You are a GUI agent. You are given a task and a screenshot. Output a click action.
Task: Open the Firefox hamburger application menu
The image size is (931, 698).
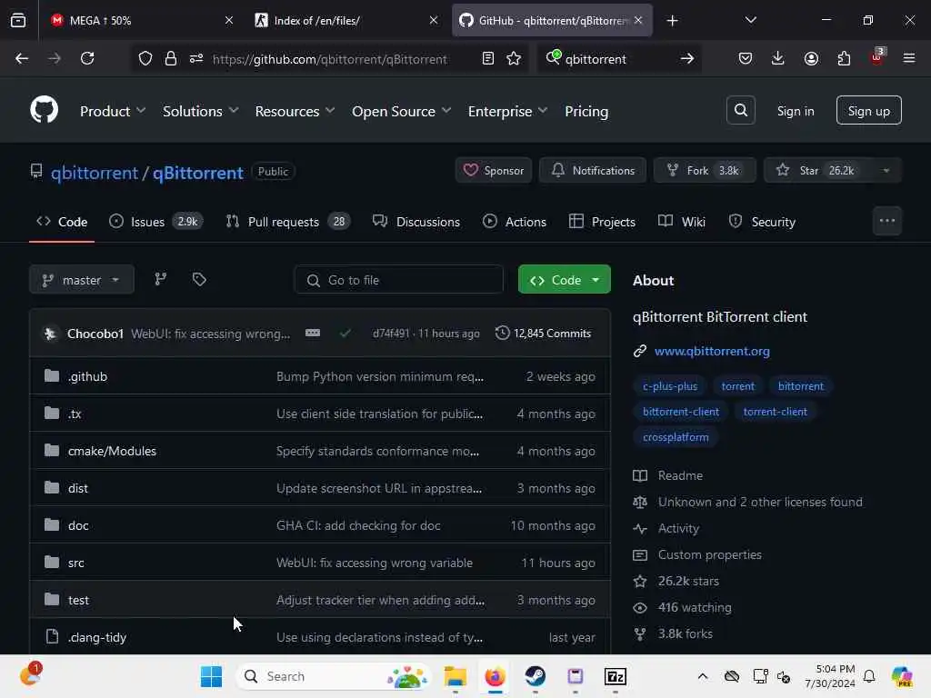pos(908,58)
